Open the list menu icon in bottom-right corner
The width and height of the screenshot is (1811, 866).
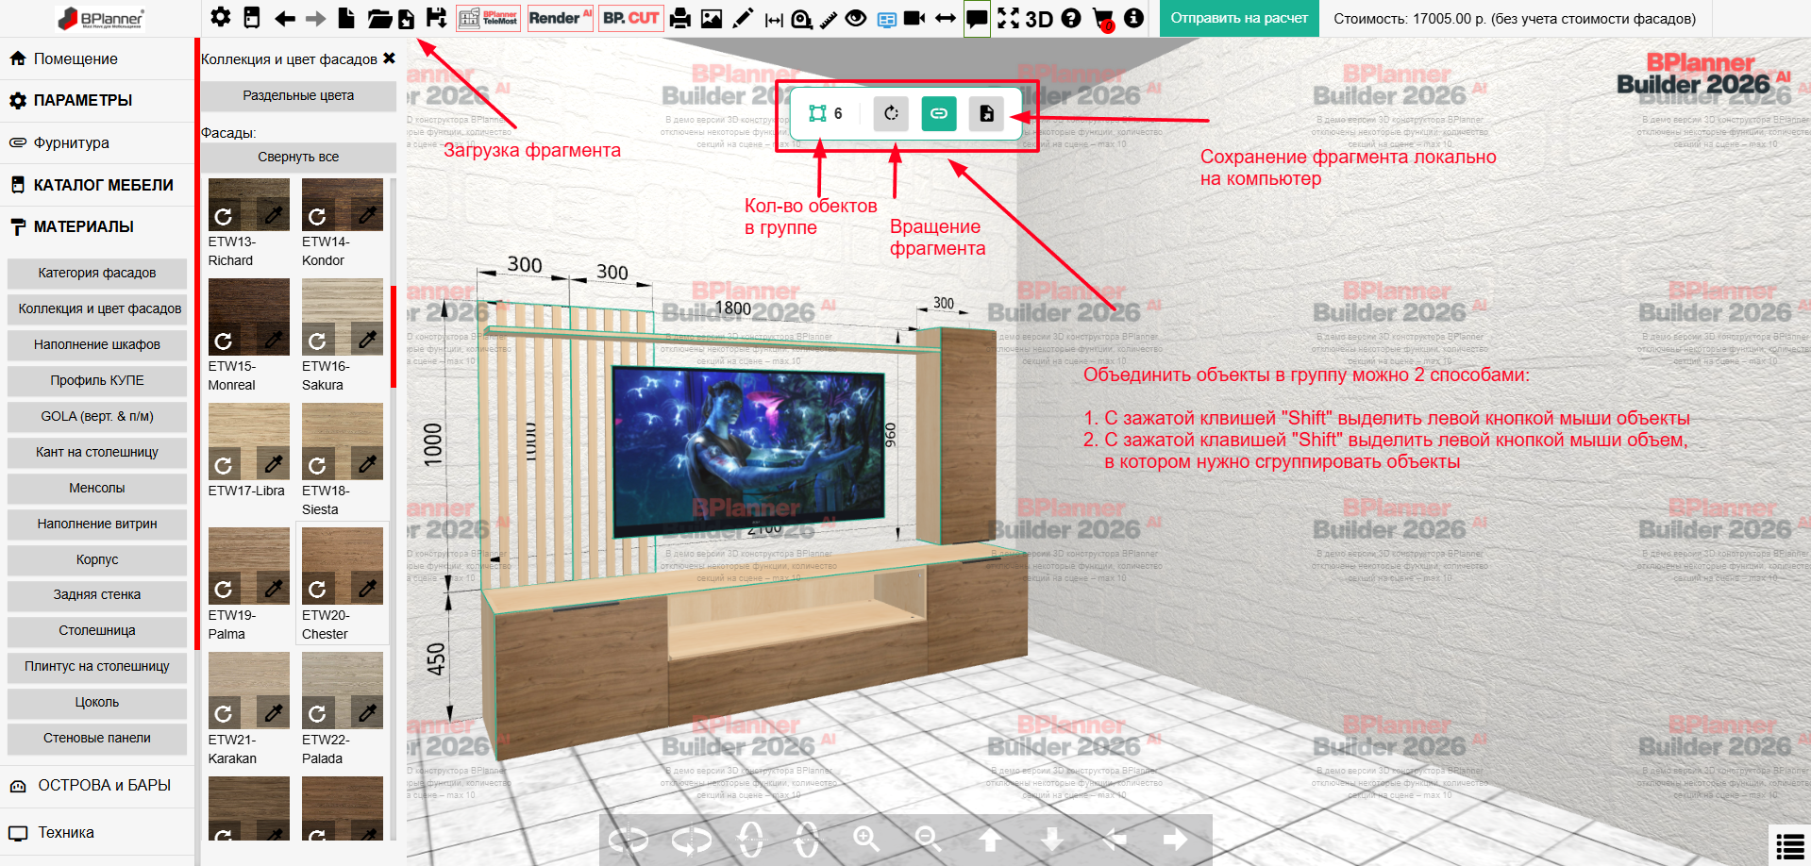pos(1789,845)
